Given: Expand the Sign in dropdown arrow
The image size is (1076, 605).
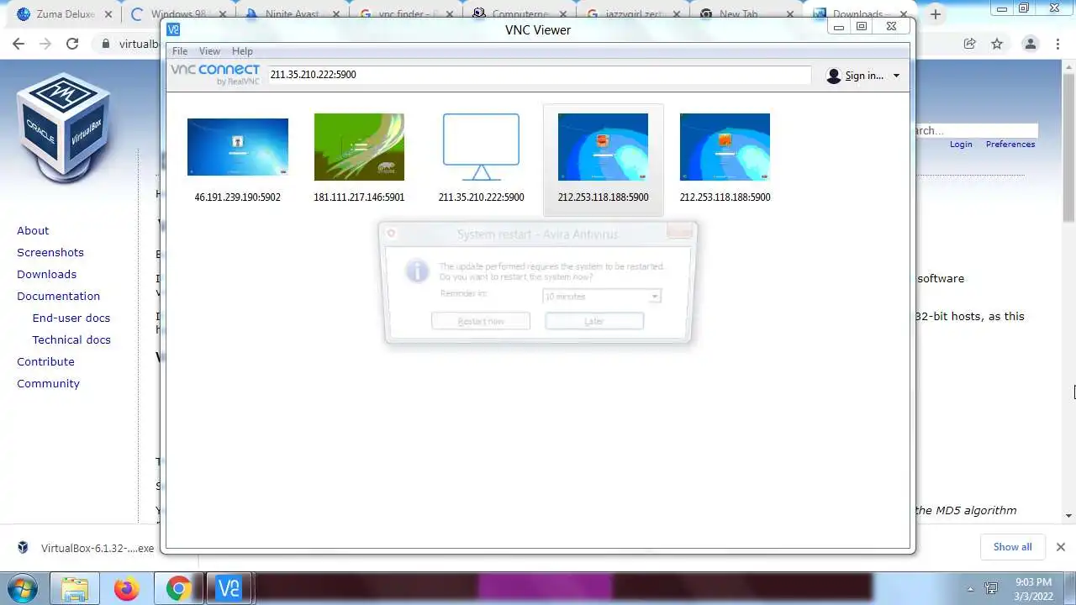Looking at the screenshot, I should pos(896,76).
